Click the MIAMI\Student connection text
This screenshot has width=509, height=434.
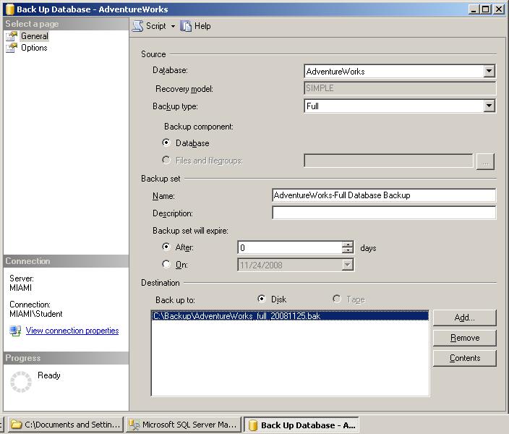36,314
